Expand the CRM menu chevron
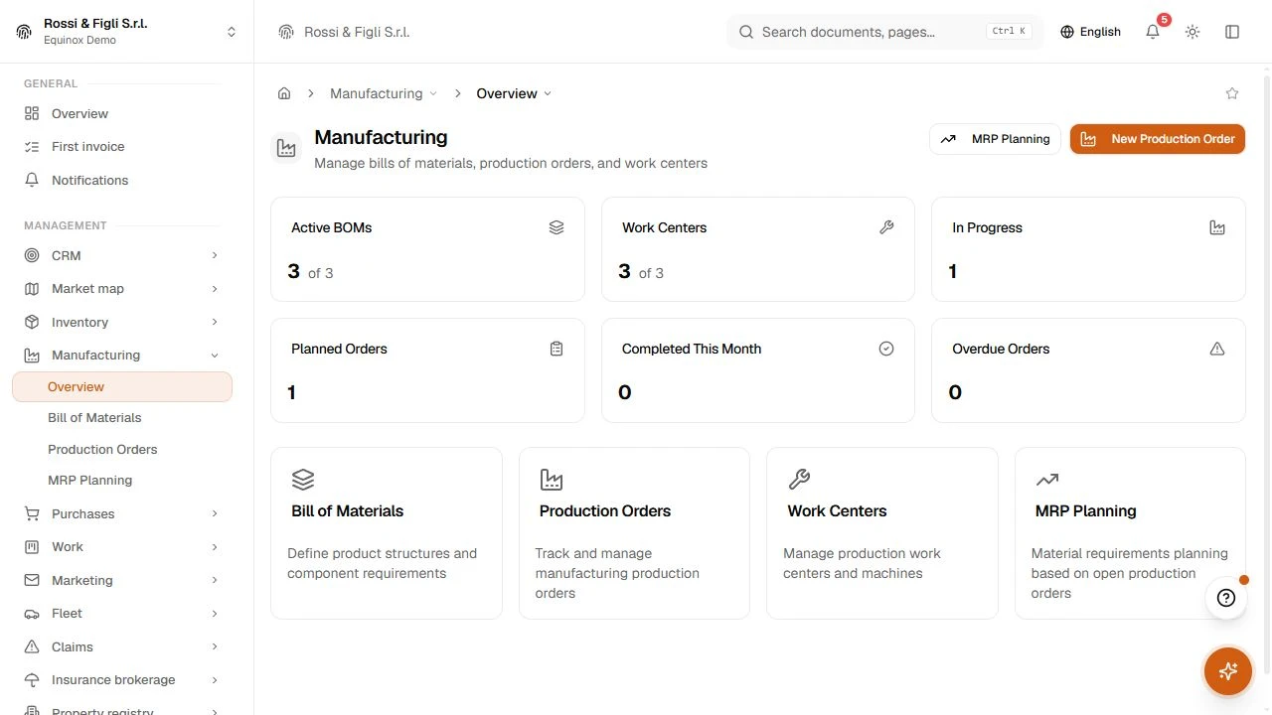 (x=215, y=255)
